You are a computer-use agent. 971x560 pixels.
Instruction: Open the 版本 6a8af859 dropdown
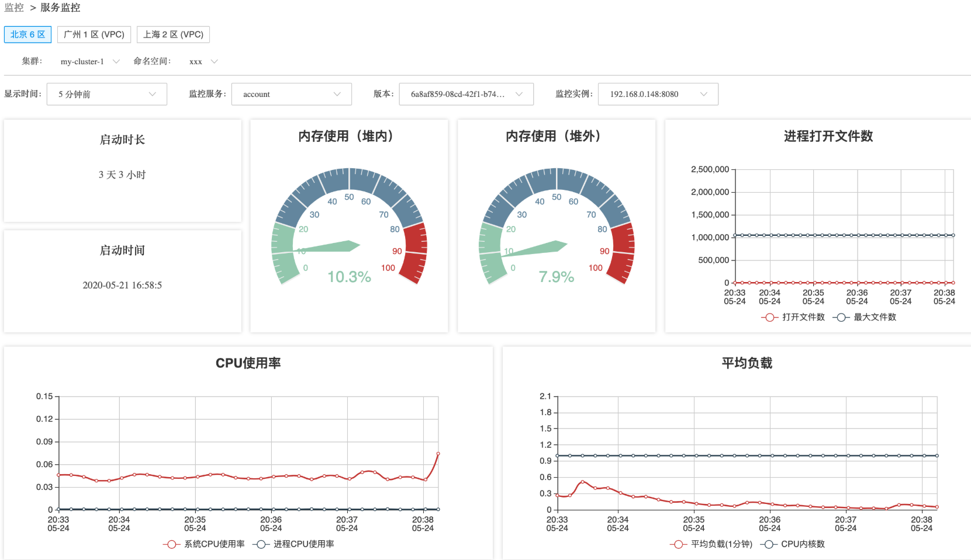coord(467,94)
